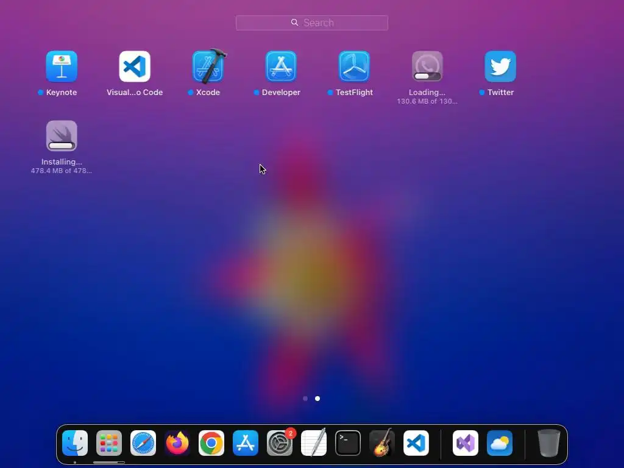The width and height of the screenshot is (624, 468).
Task: Launch Visual Studio Code from Launchpad grid
Action: (x=135, y=66)
